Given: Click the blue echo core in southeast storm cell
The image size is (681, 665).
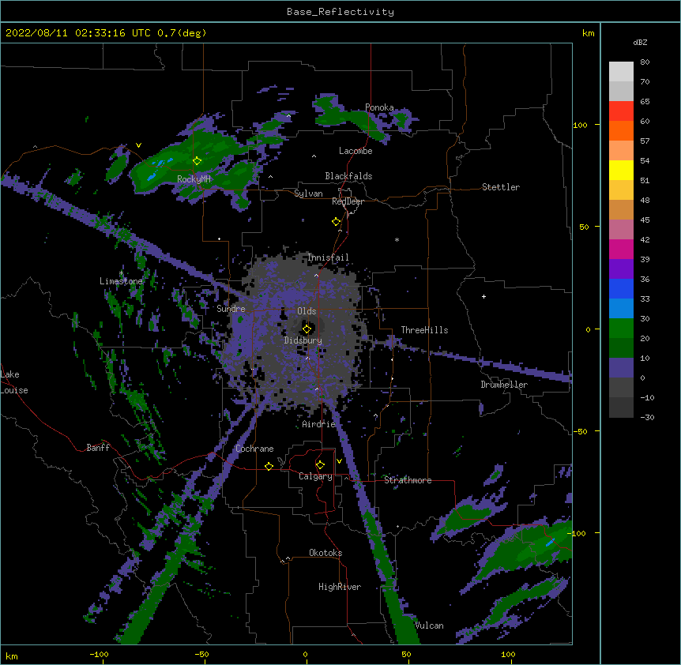Looking at the screenshot, I should tap(551, 542).
